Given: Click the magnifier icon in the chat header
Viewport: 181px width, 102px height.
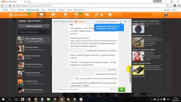Looking at the screenshot, I should [121, 22].
